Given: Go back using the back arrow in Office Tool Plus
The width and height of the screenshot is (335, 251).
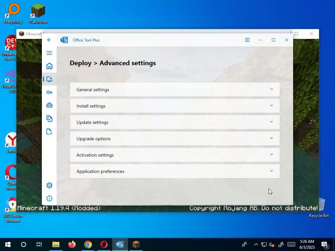Looking at the screenshot, I should pyautogui.click(x=49, y=40).
